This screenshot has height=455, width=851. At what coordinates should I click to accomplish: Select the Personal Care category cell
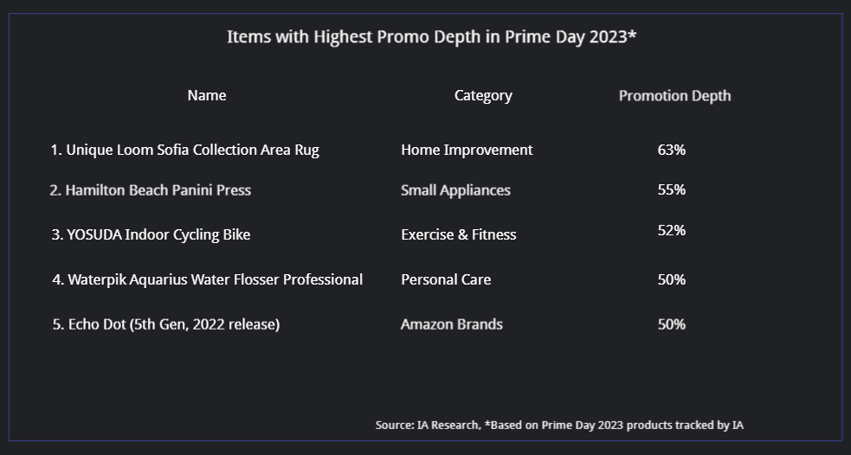pos(446,279)
